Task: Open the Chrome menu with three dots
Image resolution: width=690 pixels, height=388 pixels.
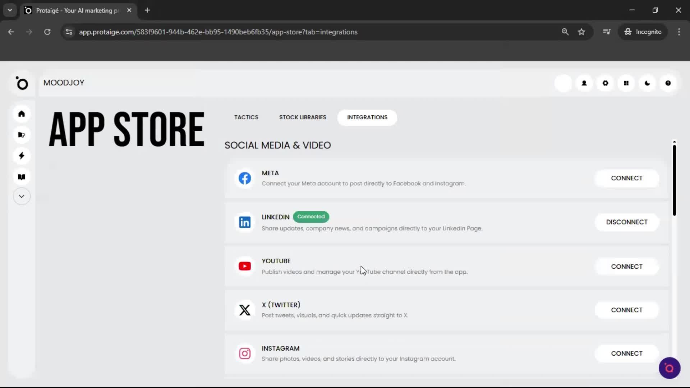Action: [x=679, y=32]
